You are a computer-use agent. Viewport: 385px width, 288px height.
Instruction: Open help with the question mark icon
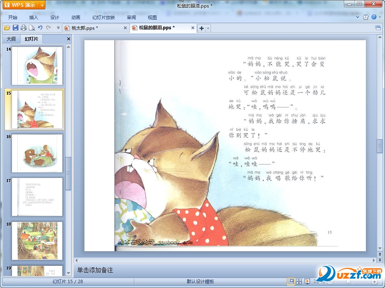(374, 17)
